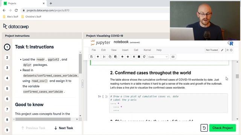Click the instructions vertical scrollbar thumb
Screen dimensions: 241x135
(80, 63)
